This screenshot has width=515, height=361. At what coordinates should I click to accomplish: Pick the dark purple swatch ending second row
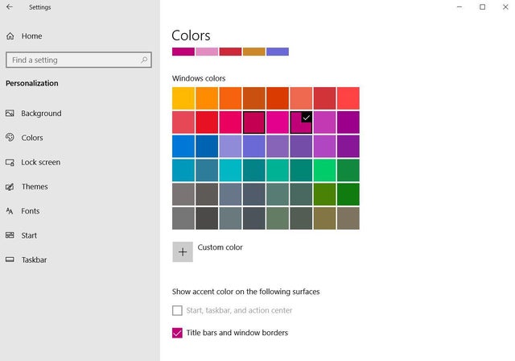click(348, 122)
